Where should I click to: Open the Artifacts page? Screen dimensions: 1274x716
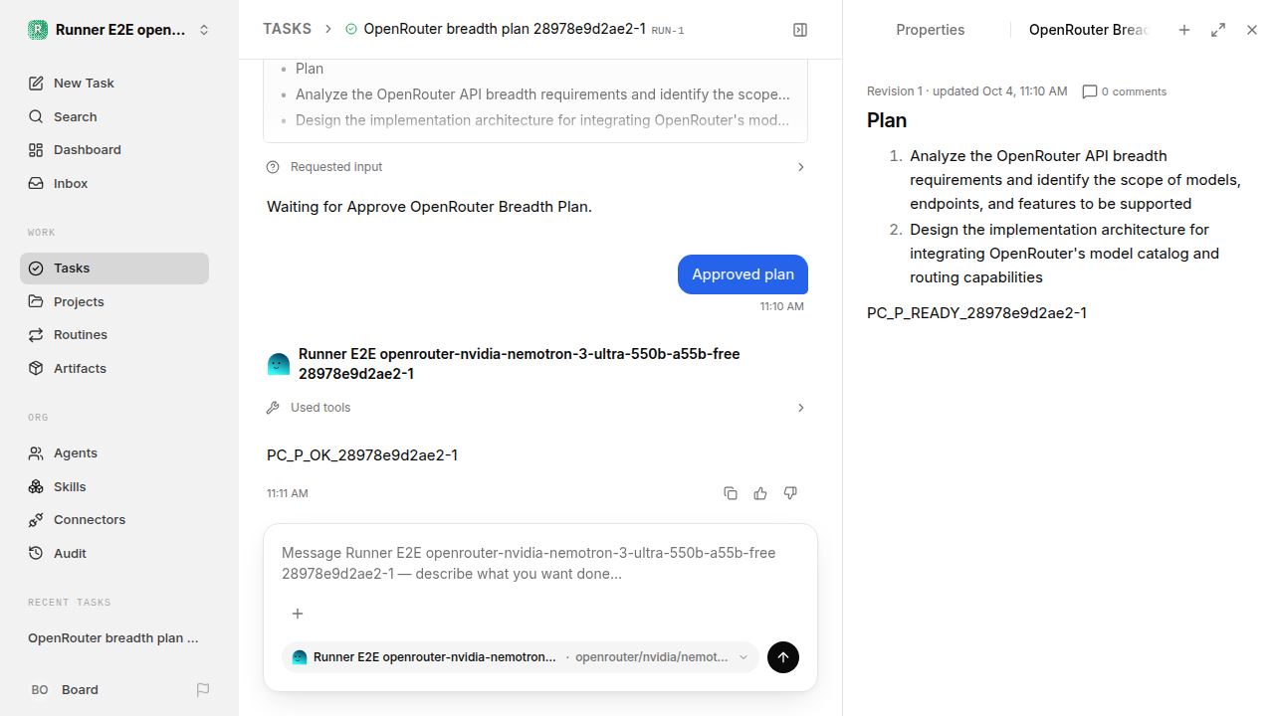114,368
